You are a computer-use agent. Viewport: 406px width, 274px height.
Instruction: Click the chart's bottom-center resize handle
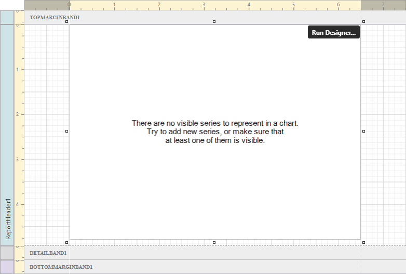tap(214, 242)
